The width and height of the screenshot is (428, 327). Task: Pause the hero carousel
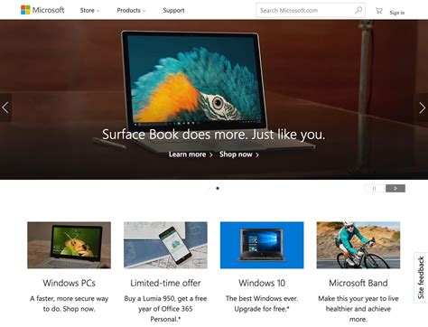(374, 188)
